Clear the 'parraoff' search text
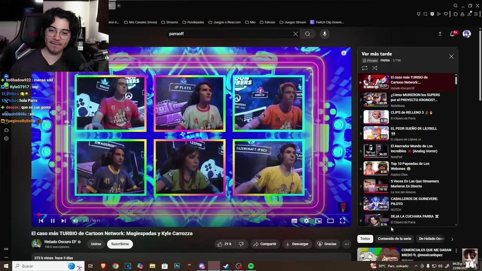This screenshot has width=482, height=271. (x=296, y=34)
